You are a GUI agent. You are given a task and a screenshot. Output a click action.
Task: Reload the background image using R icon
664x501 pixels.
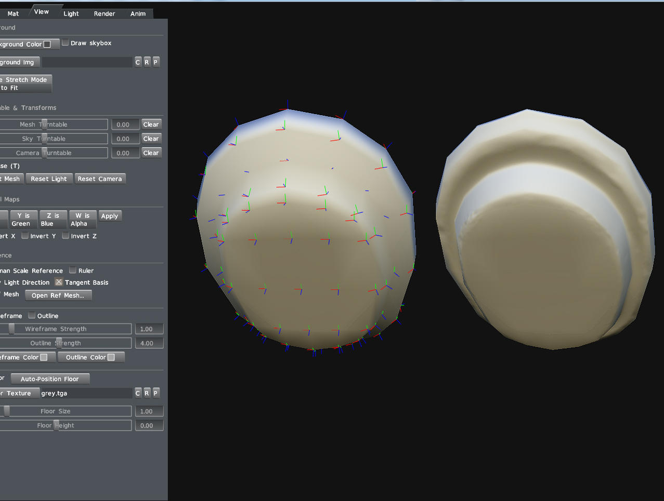point(146,61)
